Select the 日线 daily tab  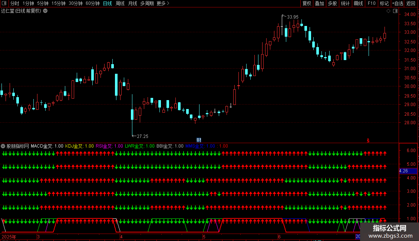coord(108,3)
